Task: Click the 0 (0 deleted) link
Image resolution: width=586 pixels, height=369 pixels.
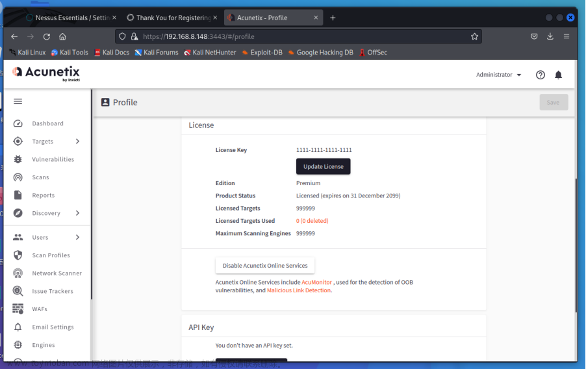Action: point(312,221)
